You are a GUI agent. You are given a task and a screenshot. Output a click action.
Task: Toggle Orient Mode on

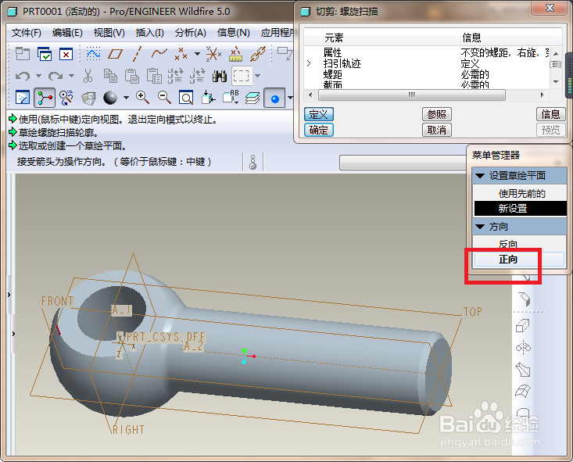[66, 98]
